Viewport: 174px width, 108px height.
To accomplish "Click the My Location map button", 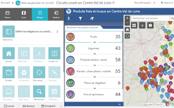I will tap(127, 36).
